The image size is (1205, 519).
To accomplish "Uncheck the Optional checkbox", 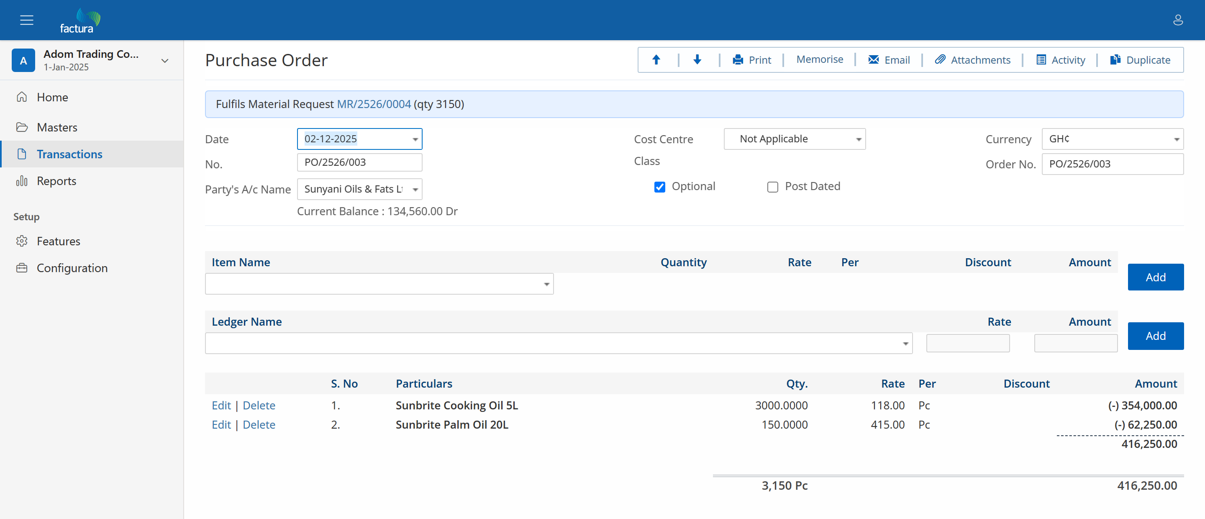I will pos(659,187).
